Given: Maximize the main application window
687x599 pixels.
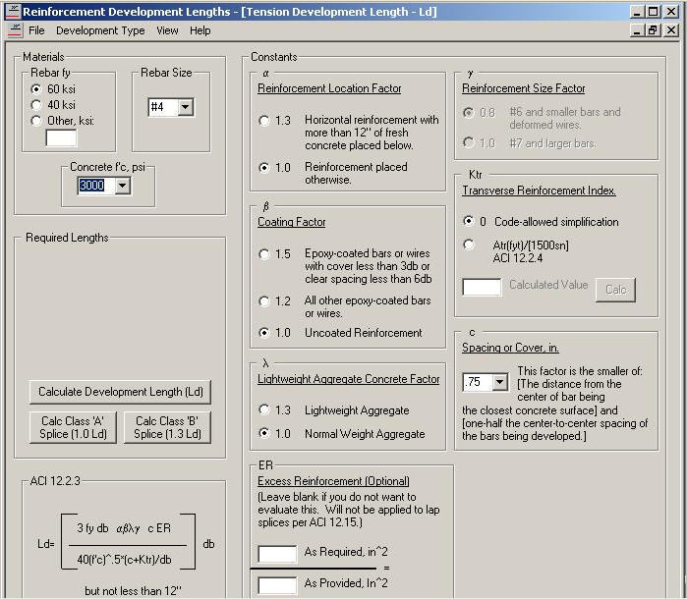Looking at the screenshot, I should point(653,12).
